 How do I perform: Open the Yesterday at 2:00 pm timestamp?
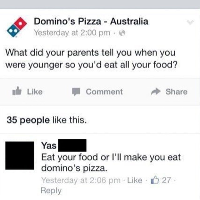tap(72, 33)
